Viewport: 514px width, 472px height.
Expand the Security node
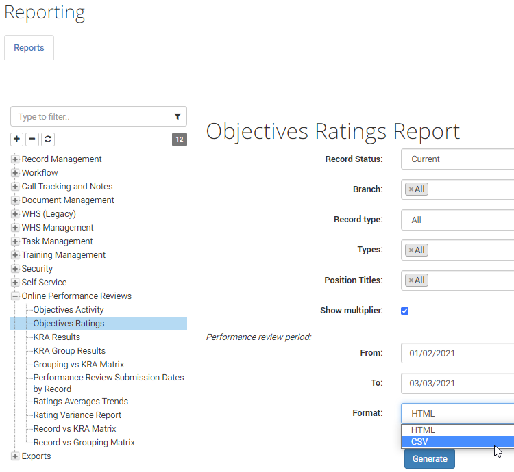click(x=15, y=269)
